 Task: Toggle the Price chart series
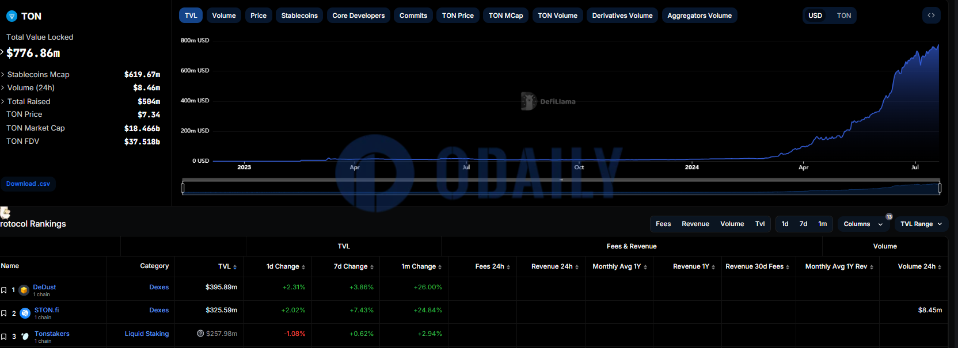(258, 16)
